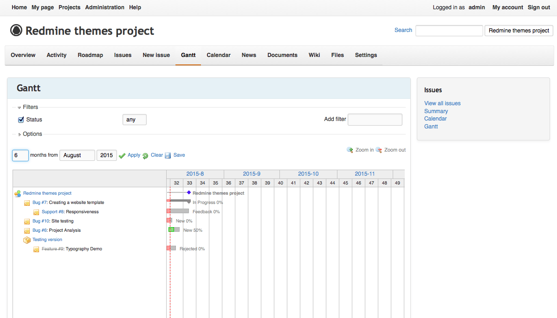Click the Bug #10 red Gantt bar

click(169, 220)
